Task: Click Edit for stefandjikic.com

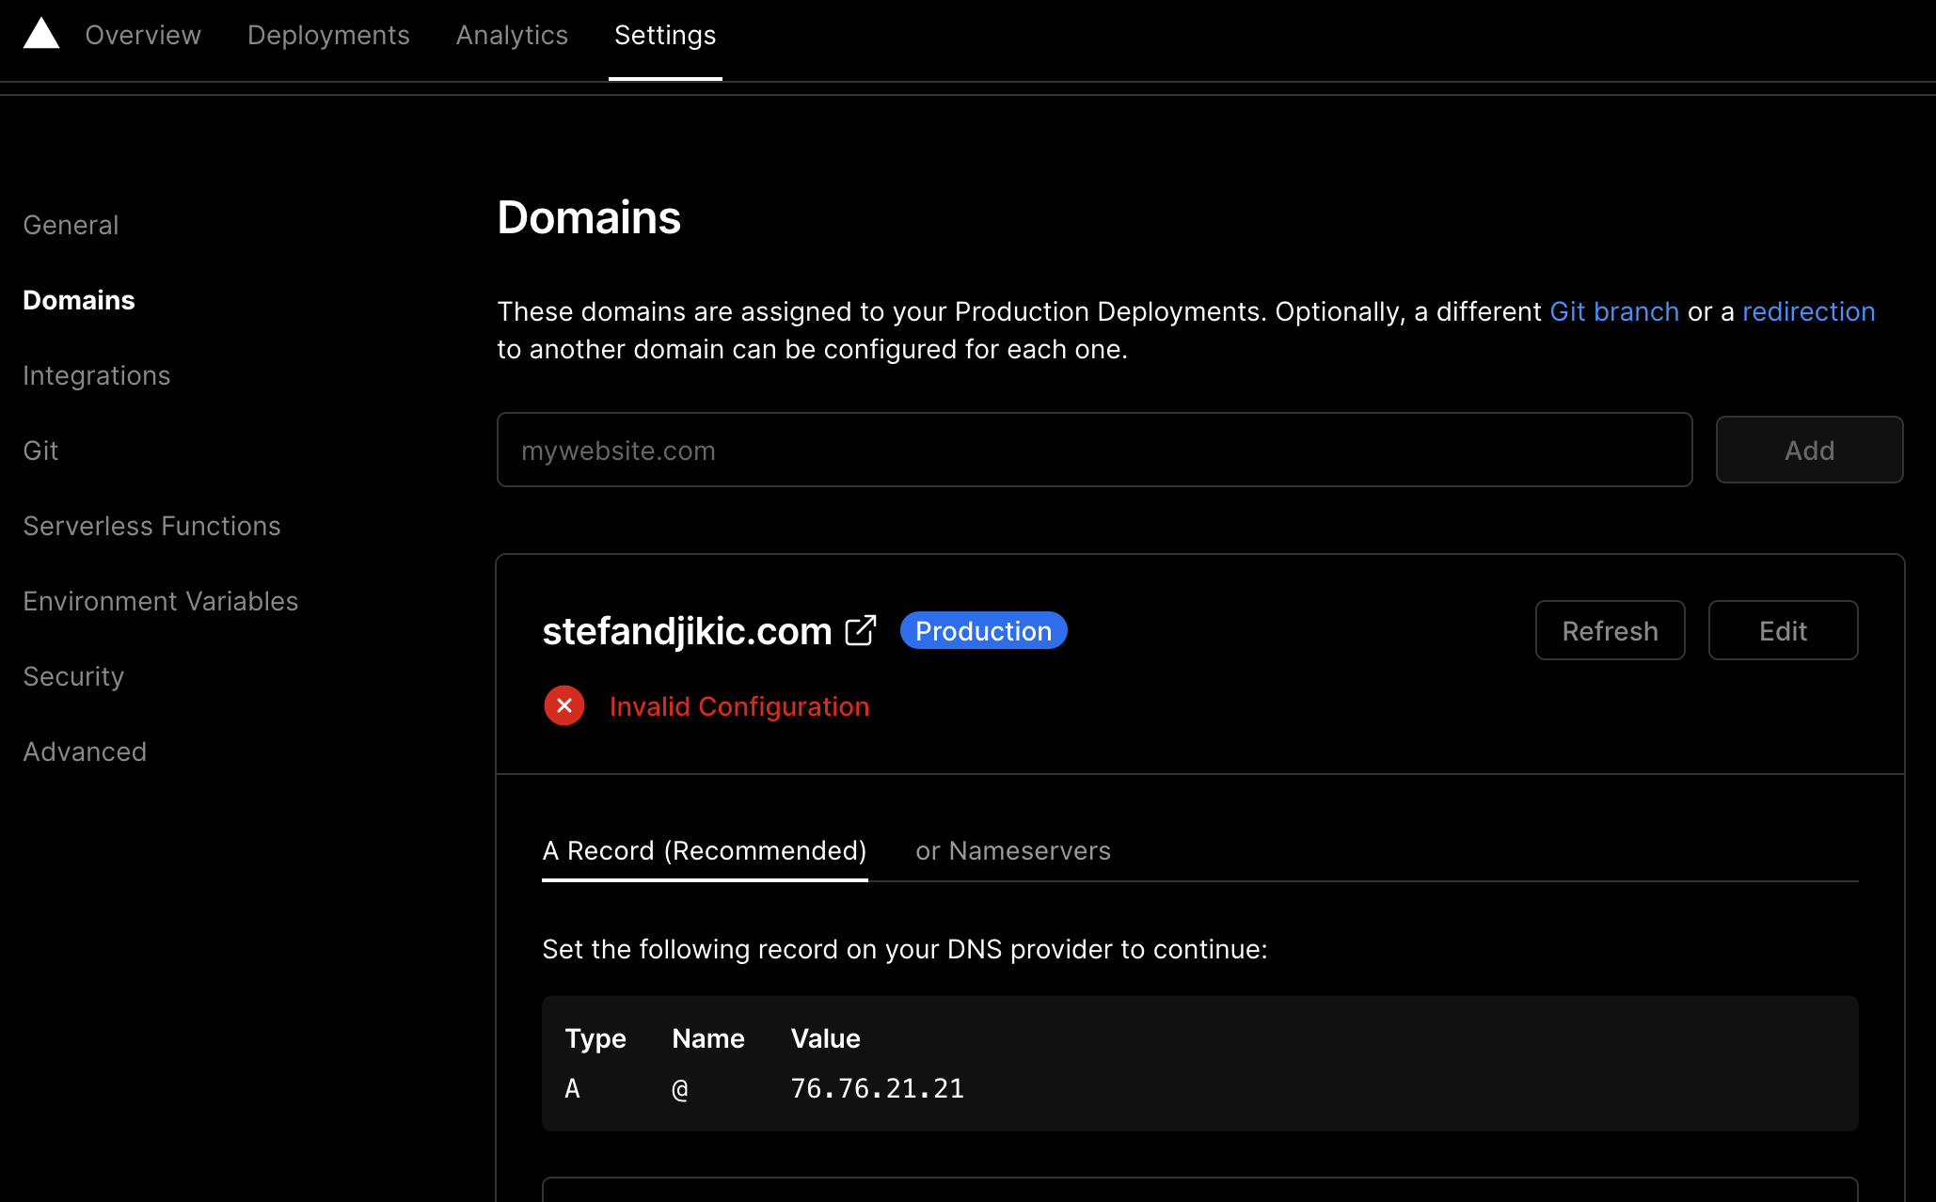Action: click(x=1783, y=630)
